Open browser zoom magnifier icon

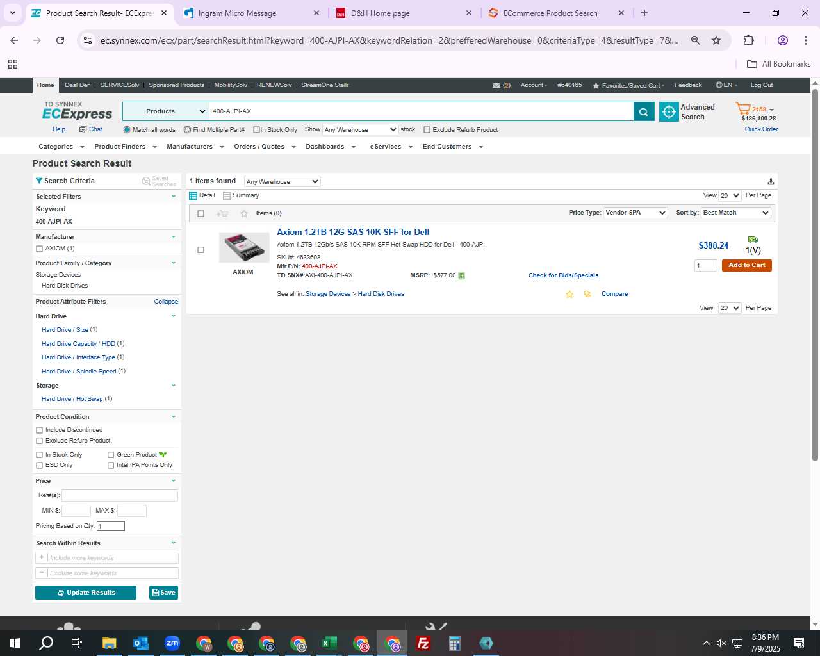(x=695, y=40)
